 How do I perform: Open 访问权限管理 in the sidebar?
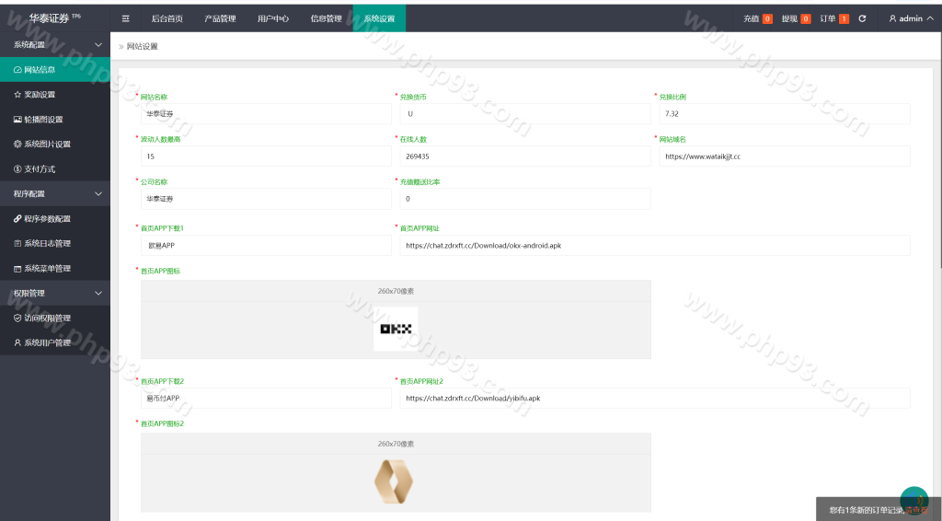47,318
